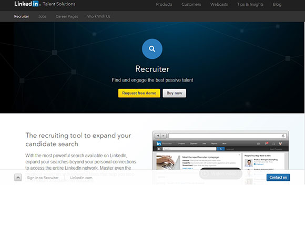Image resolution: width=305 pixels, height=247 pixels.
Task: Click the Request free demo button
Action: pos(139,93)
